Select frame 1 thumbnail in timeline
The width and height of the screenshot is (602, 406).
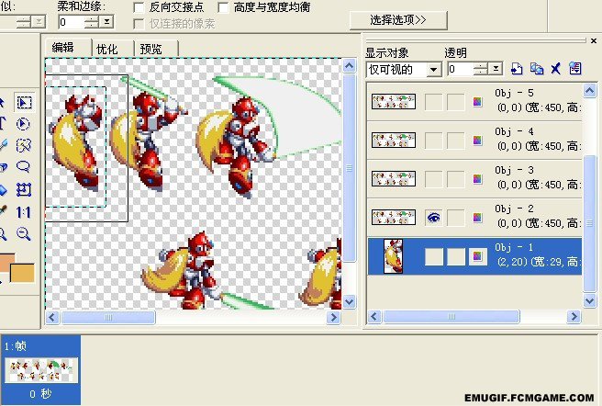[41, 369]
